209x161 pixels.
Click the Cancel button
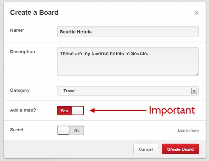(146, 149)
